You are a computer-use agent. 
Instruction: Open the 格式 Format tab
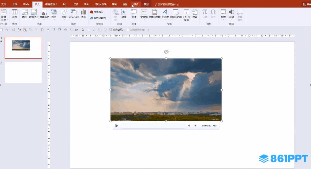click(136, 4)
